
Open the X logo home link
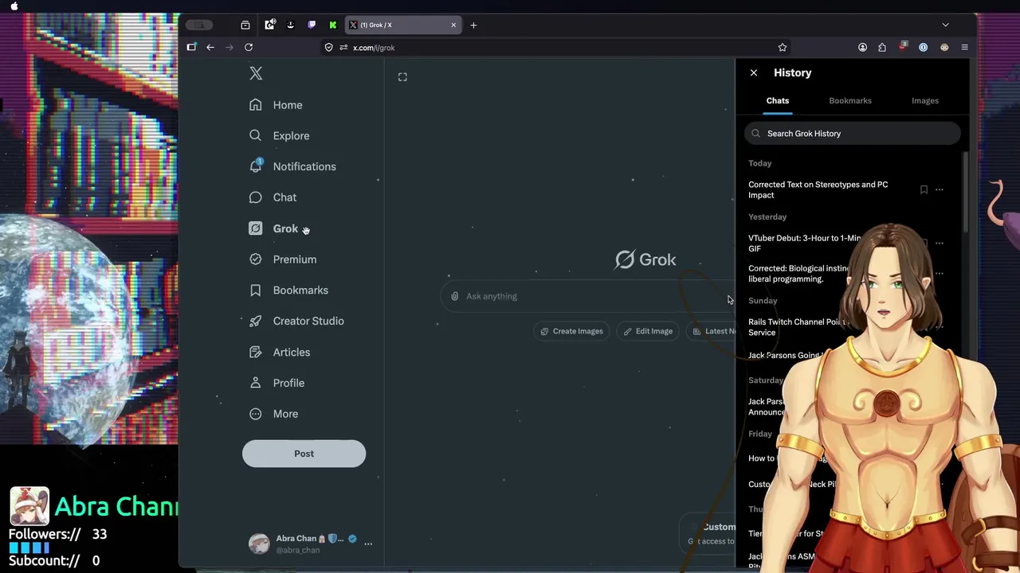click(256, 73)
